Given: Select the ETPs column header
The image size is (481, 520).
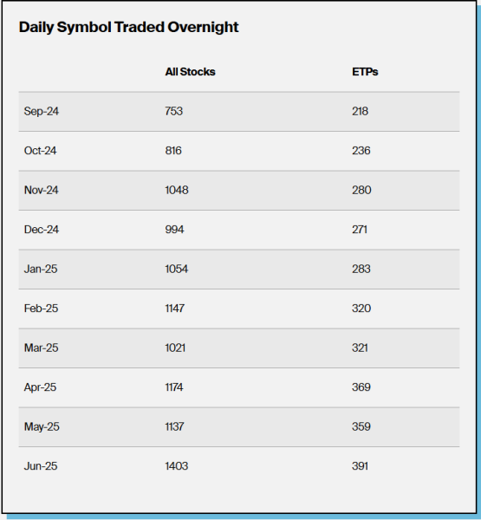Looking at the screenshot, I should coord(365,72).
